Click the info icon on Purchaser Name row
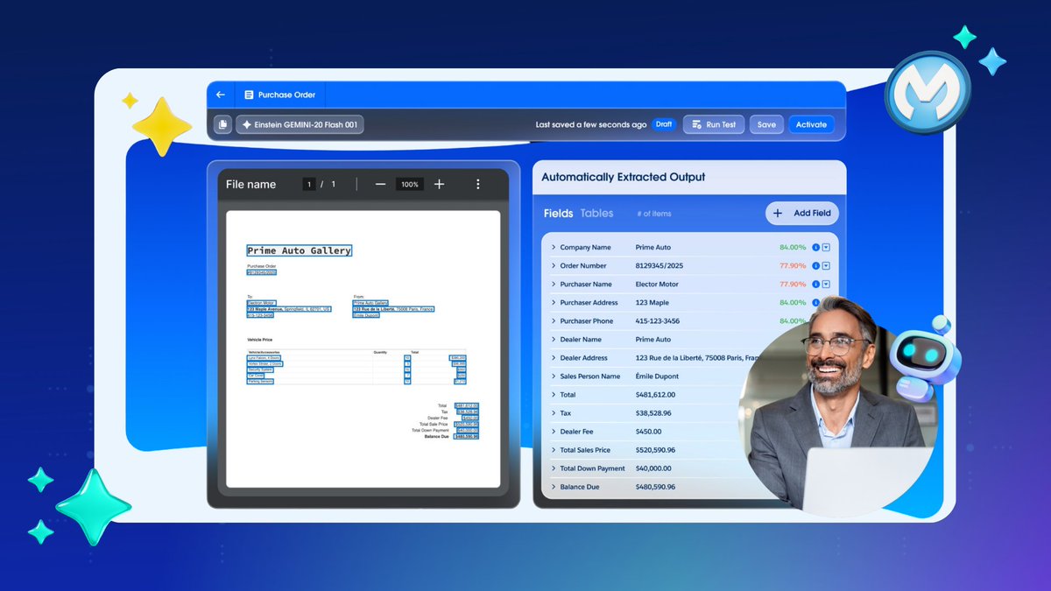Viewport: 1051px width, 591px height. tap(815, 284)
